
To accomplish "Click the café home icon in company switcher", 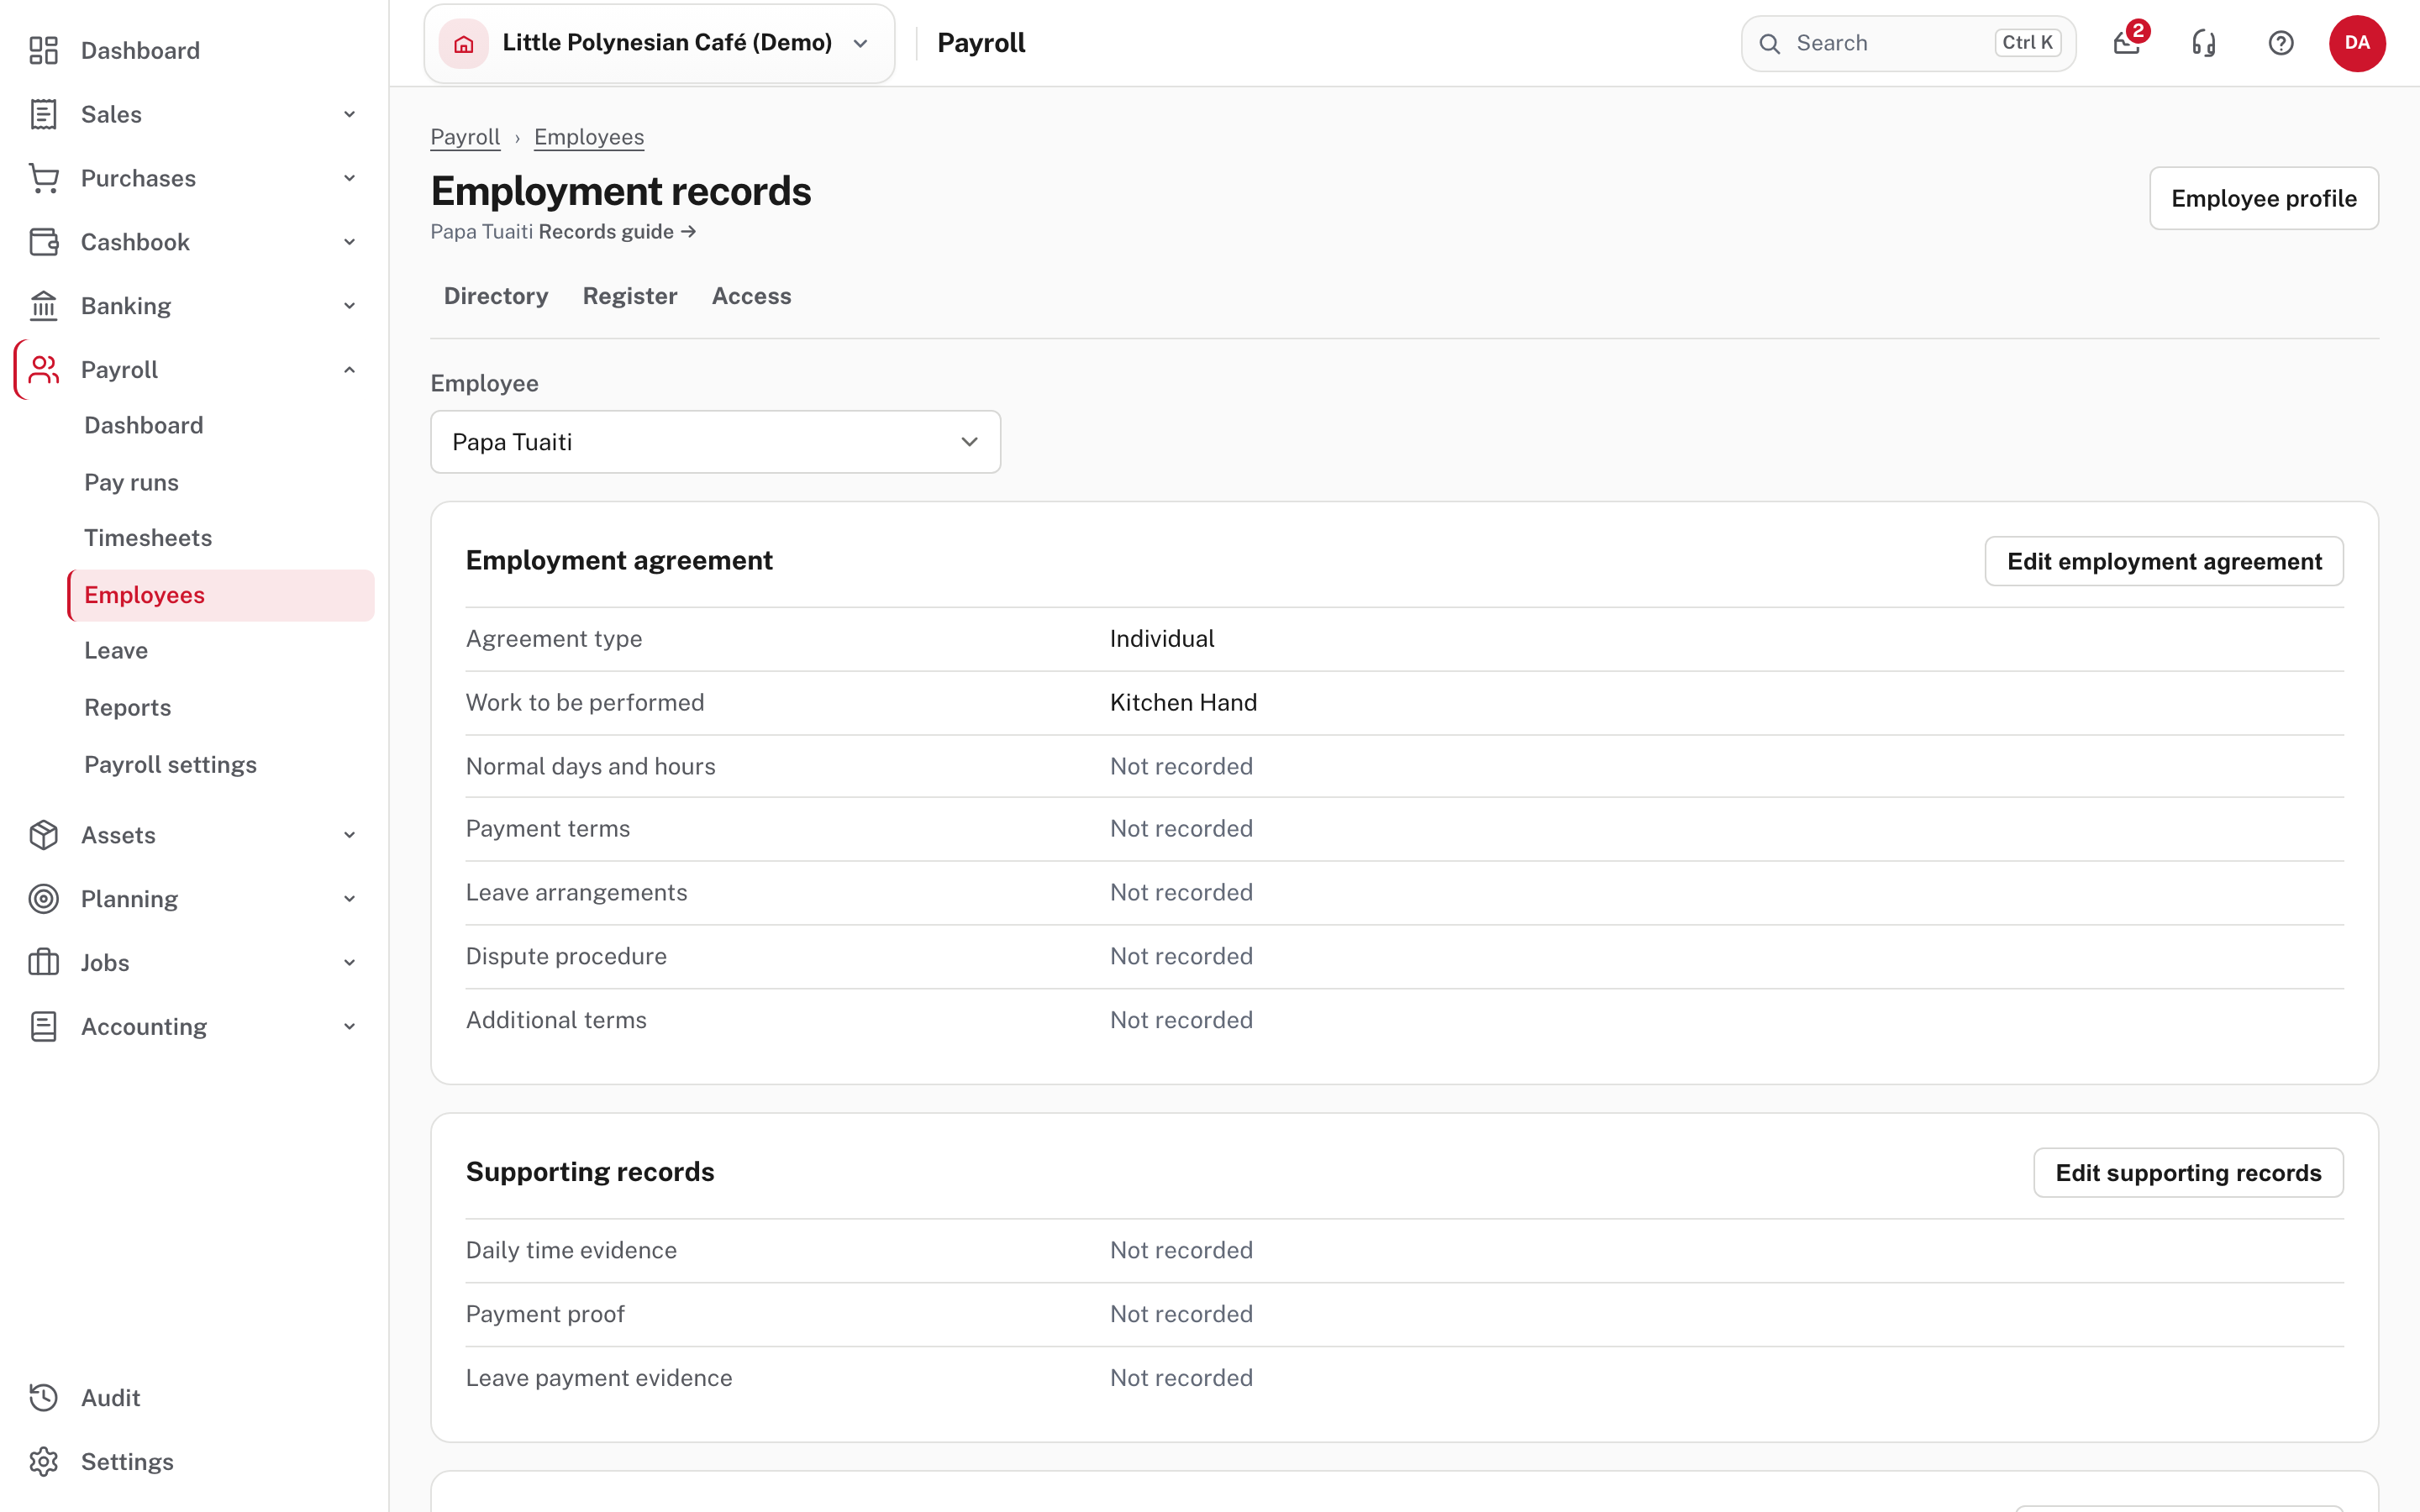I will pos(464,43).
